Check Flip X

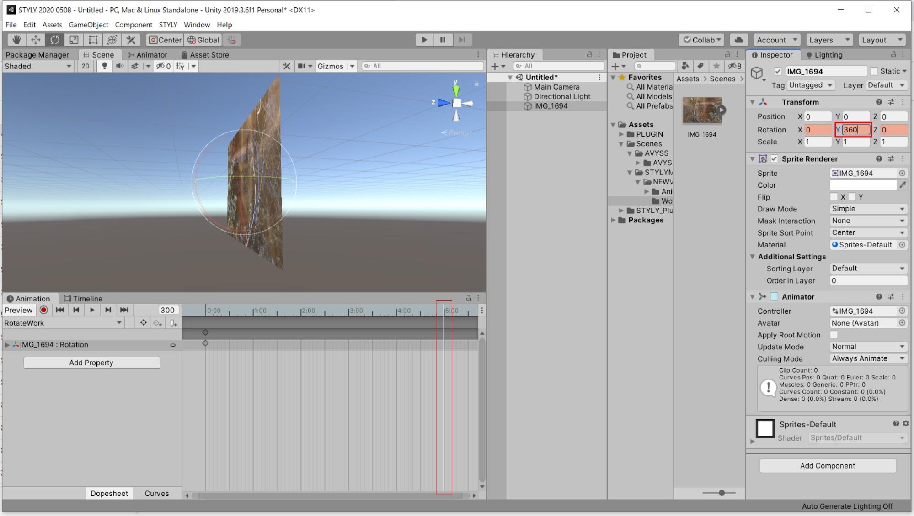point(834,197)
